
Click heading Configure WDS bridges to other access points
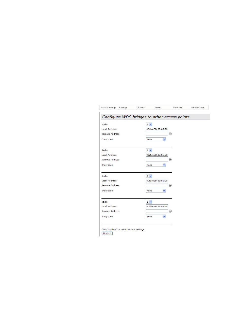coord(146,117)
